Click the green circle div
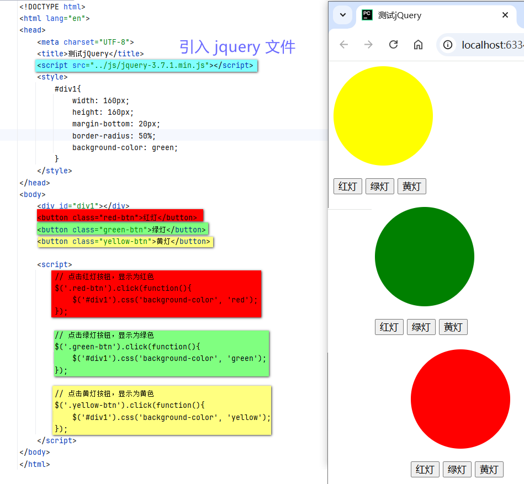The width and height of the screenshot is (524, 484). tap(425, 257)
